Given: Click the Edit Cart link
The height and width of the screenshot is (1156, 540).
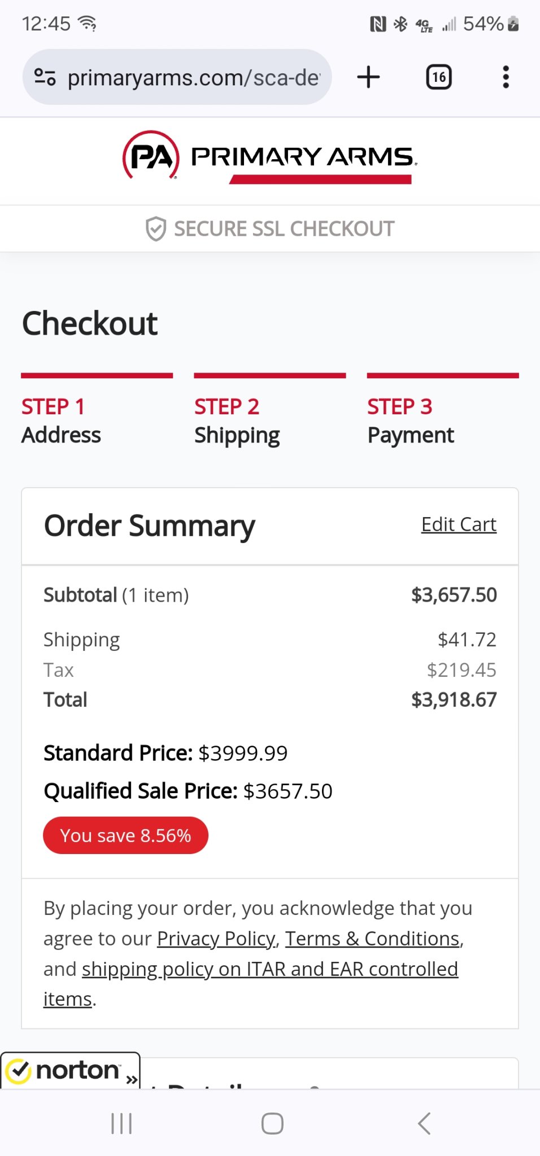Looking at the screenshot, I should tap(459, 524).
